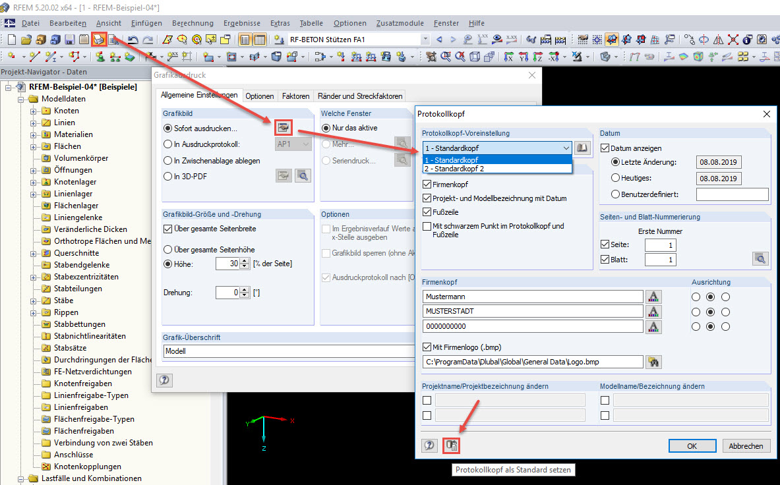780x485 pixels.
Task: Open the Datei menu
Action: click(30, 23)
